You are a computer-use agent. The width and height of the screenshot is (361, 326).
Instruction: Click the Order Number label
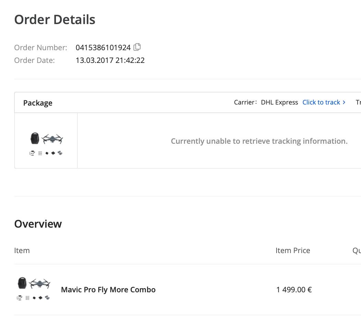(40, 47)
